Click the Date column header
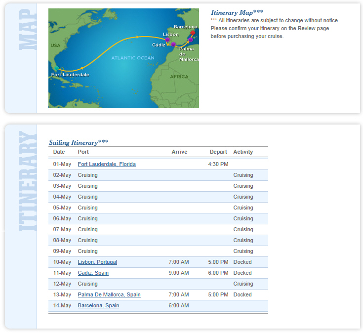This screenshot has height=334, width=363. 59,152
